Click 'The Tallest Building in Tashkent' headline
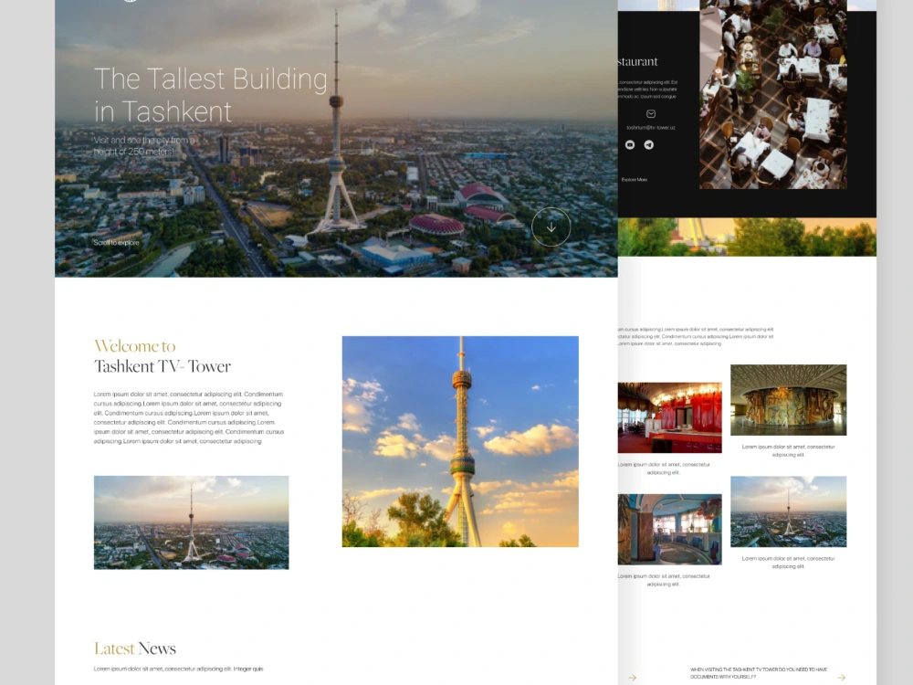Viewport: 913px width, 685px height. 211,95
